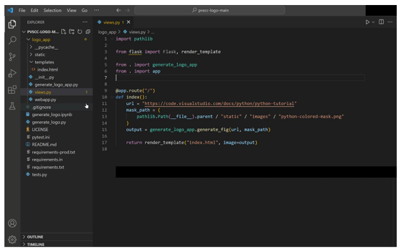The height and width of the screenshot is (249, 403).
Task: Open the Edit menu
Action: click(x=34, y=10)
